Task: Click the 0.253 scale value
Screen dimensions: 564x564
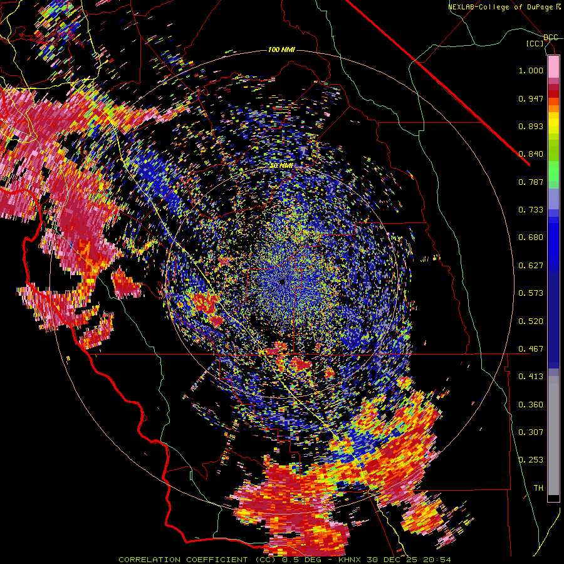Action: 531,460
